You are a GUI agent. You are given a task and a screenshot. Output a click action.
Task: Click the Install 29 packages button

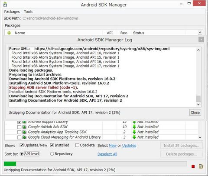pyautogui.click(x=182, y=146)
